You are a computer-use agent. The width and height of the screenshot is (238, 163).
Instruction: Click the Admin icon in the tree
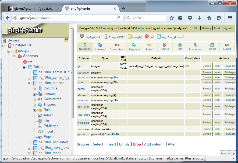[40, 115]
